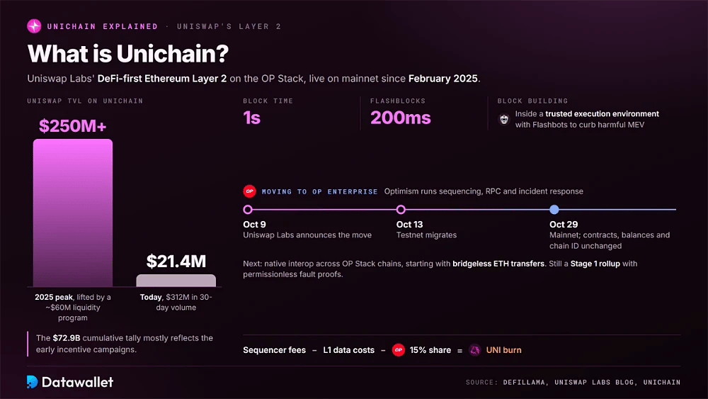Click 'trusted execution environment' bold text

pos(602,114)
